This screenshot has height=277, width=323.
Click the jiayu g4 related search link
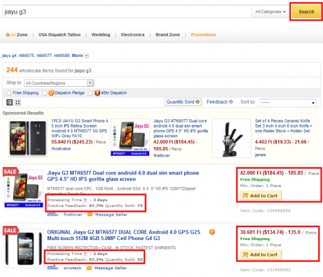pos(10,56)
